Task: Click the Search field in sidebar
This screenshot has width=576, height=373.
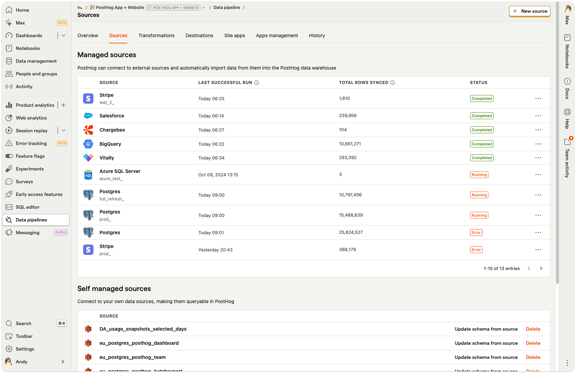Action: point(23,323)
